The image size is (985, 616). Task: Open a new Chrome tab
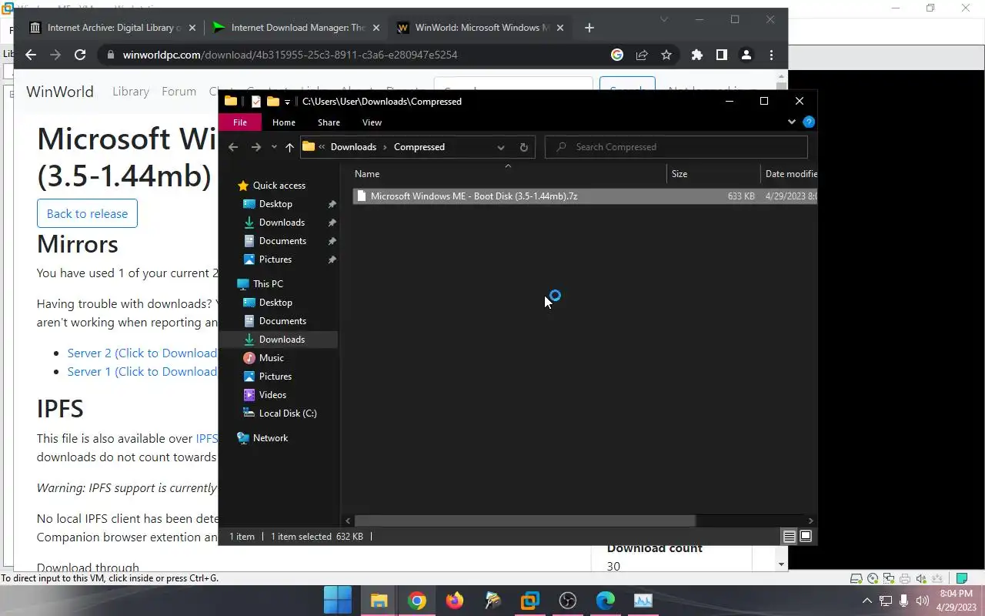pyautogui.click(x=589, y=28)
